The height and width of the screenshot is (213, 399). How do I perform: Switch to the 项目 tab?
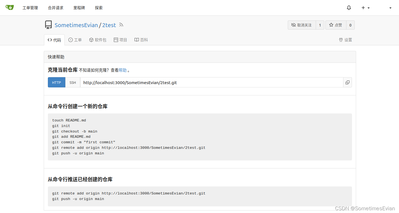click(x=120, y=40)
